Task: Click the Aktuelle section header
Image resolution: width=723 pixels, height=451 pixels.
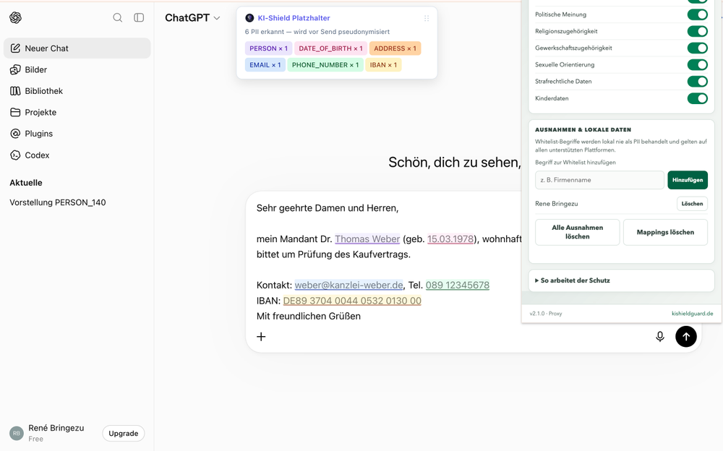Action: tap(26, 183)
